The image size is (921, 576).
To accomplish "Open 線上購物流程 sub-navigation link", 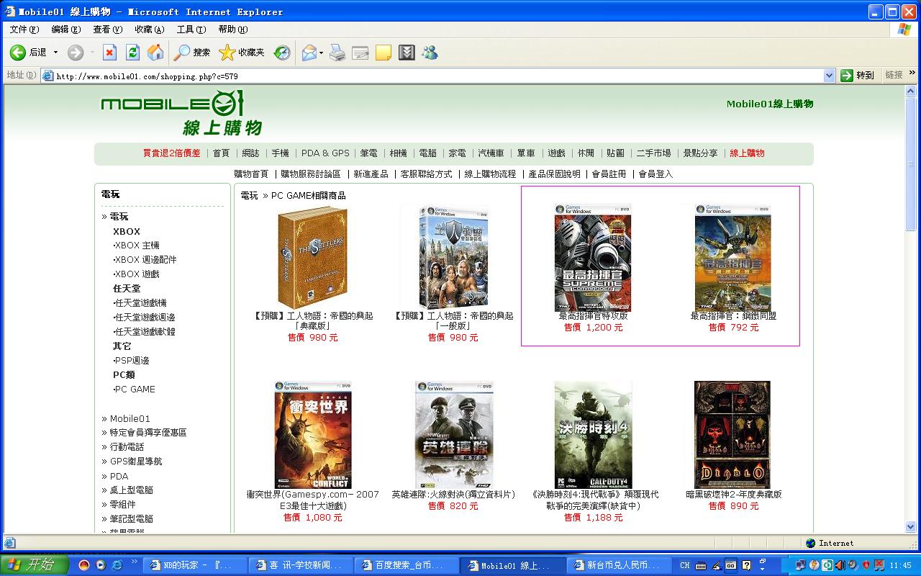I will [x=490, y=174].
